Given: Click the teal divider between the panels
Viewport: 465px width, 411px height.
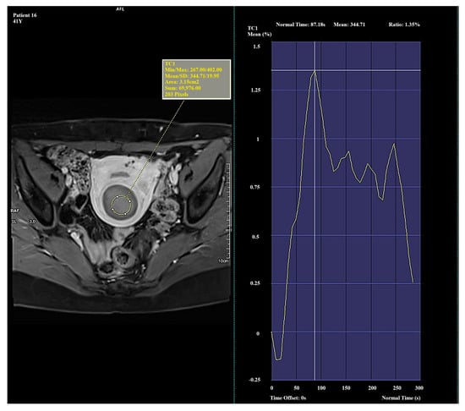Looking at the screenshot, I should (x=234, y=205).
